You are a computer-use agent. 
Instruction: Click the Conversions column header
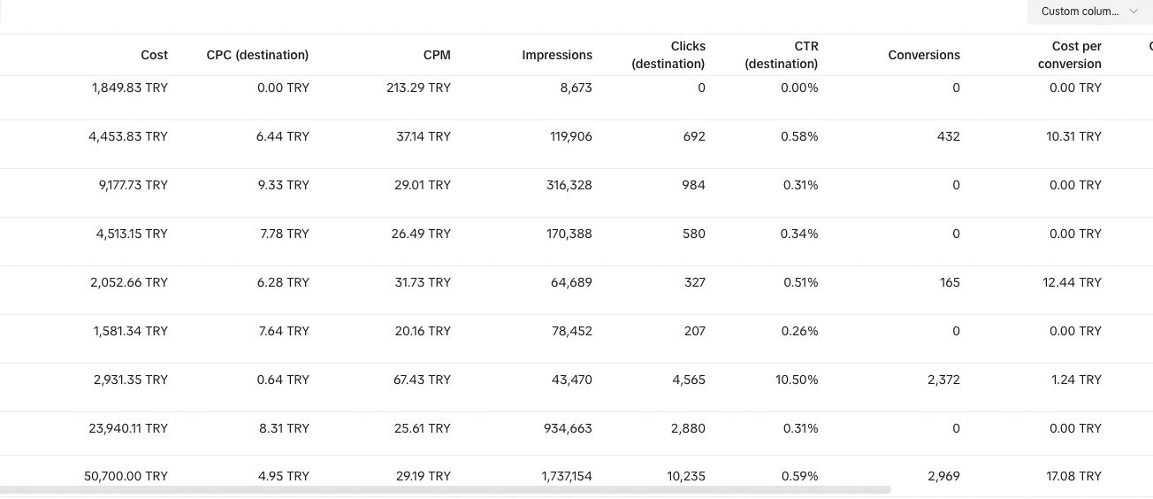tap(924, 55)
